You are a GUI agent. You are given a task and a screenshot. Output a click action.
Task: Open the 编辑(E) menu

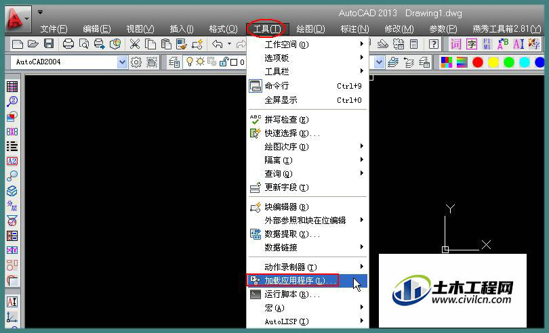point(97,28)
